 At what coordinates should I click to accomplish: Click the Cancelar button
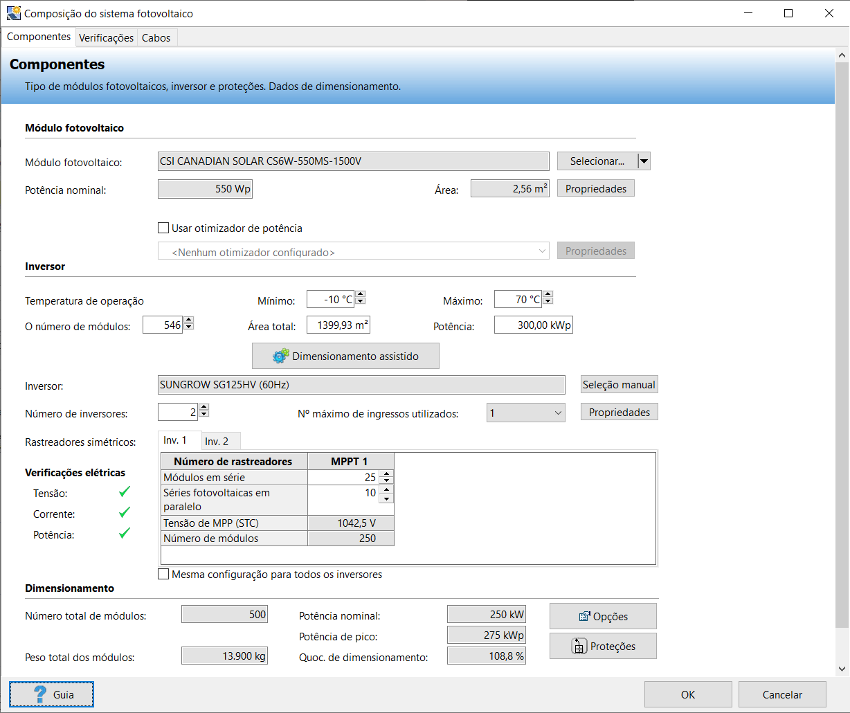coord(782,694)
